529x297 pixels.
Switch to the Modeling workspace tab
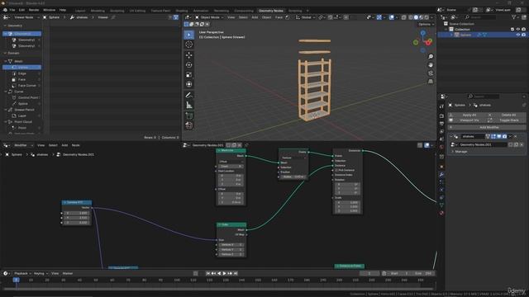[98, 11]
